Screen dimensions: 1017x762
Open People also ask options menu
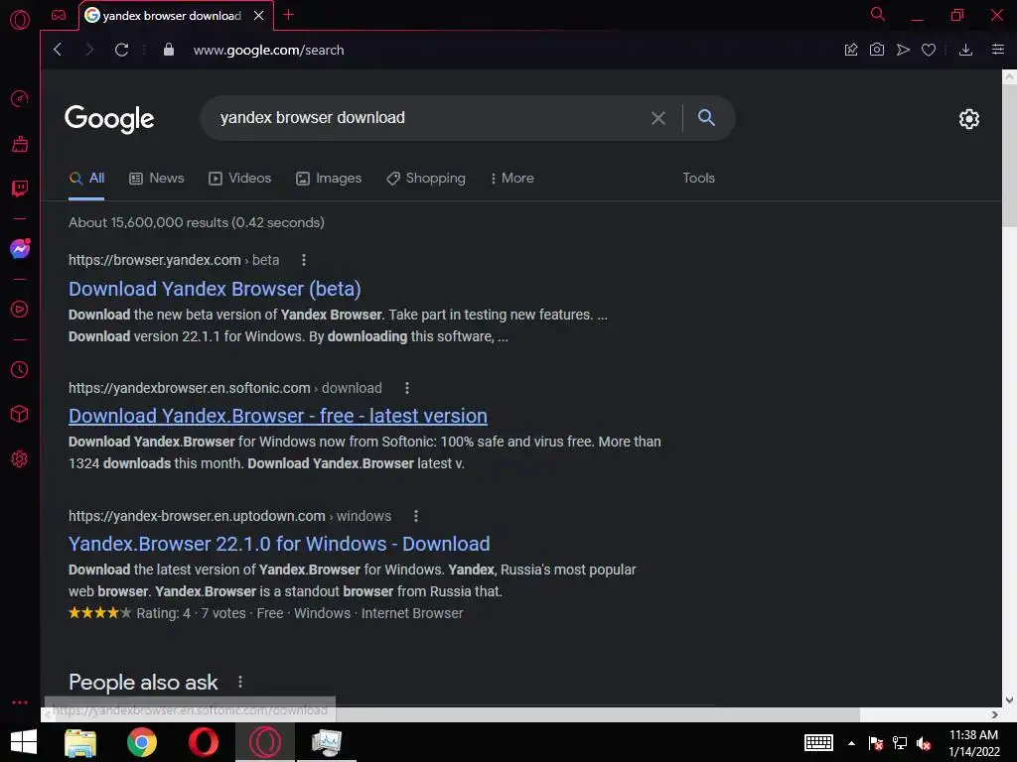pos(240,682)
